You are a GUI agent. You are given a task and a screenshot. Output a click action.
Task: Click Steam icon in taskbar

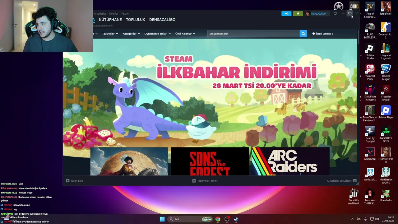pyautogui.click(x=236, y=219)
